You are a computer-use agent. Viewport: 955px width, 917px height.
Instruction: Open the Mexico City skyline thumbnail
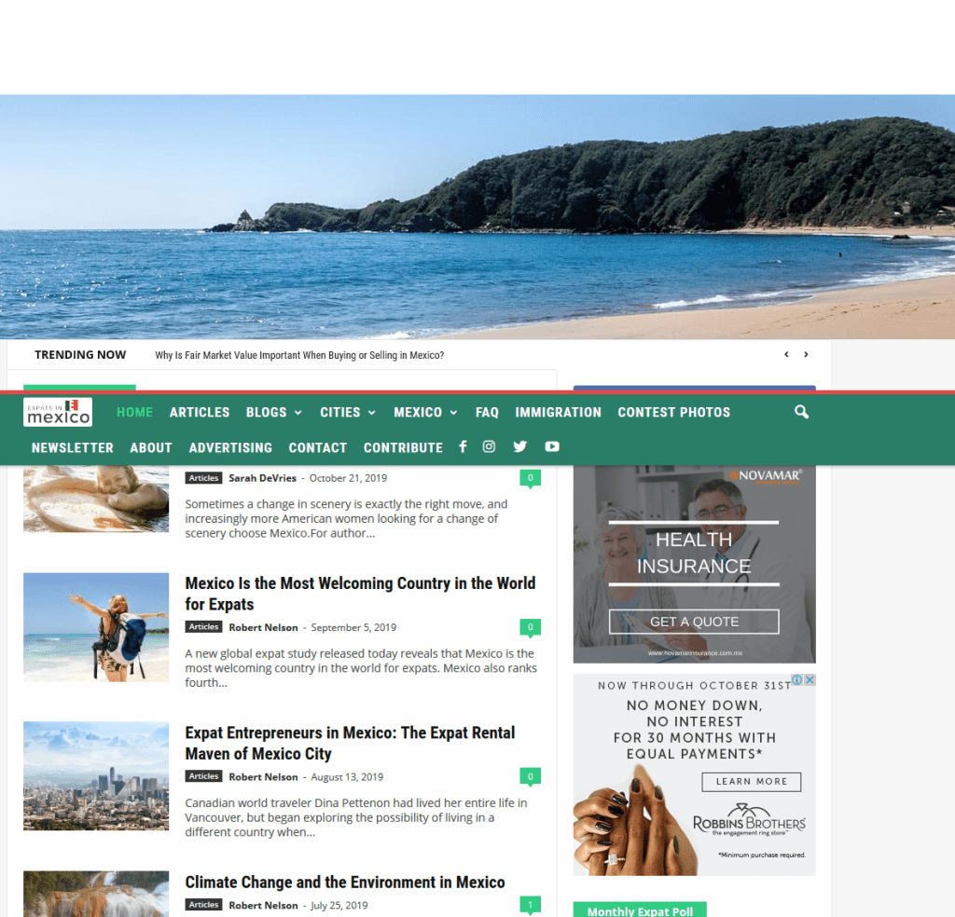(x=96, y=775)
